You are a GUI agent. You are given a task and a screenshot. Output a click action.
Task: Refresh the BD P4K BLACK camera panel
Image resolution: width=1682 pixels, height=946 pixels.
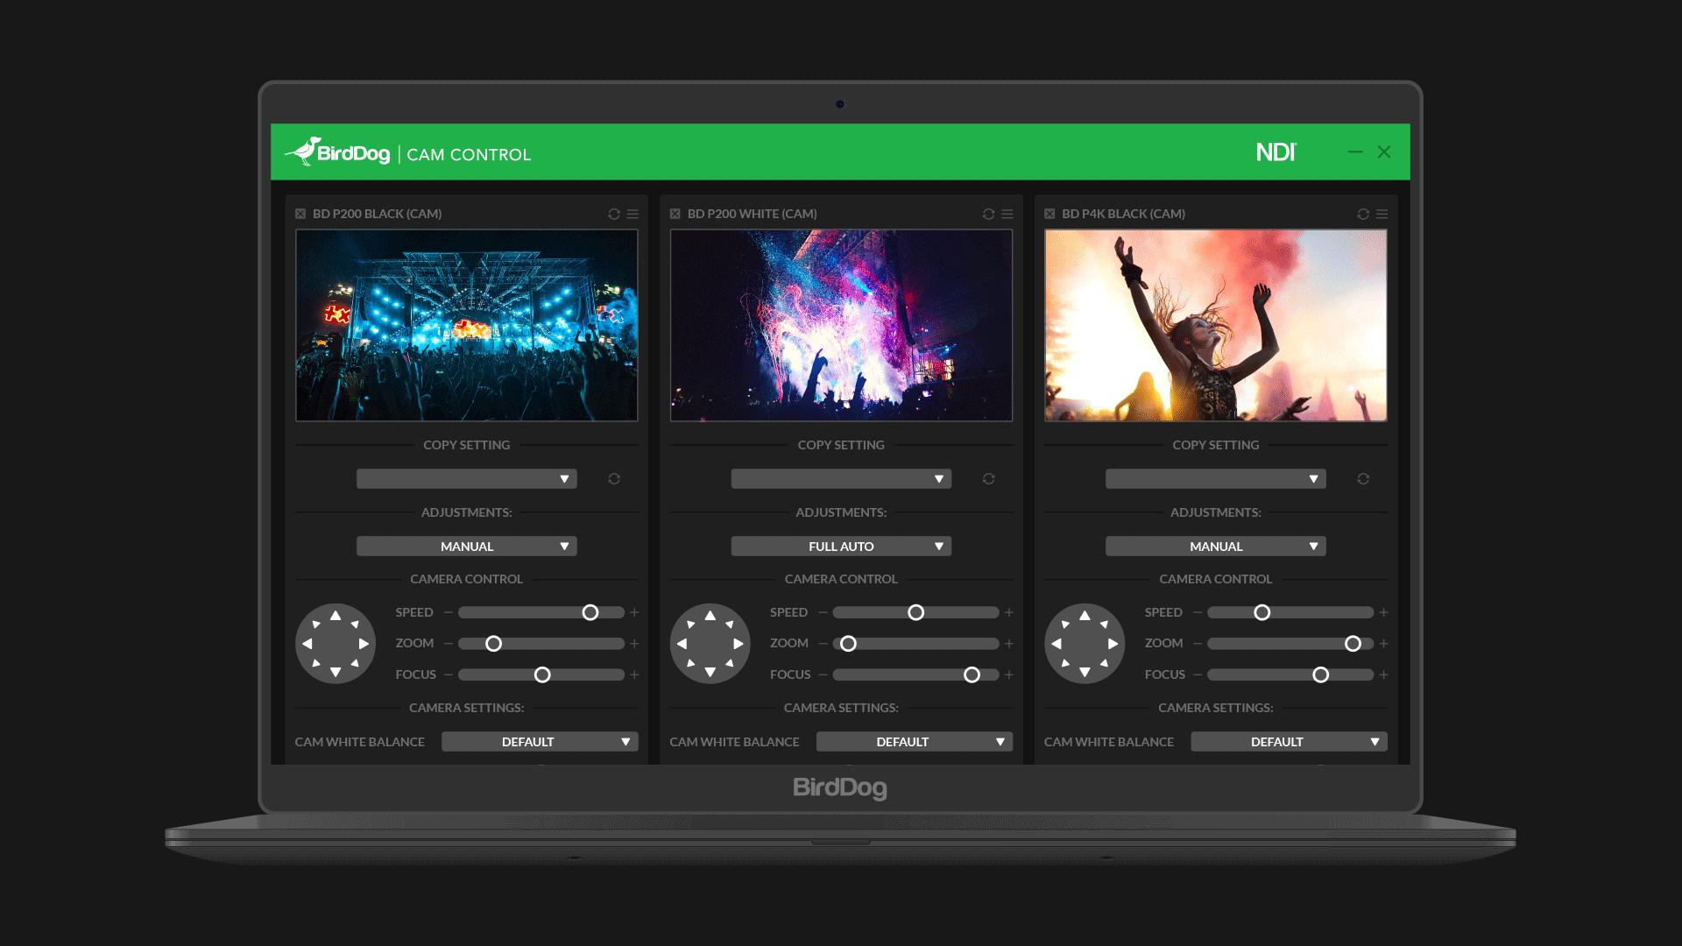(1363, 214)
